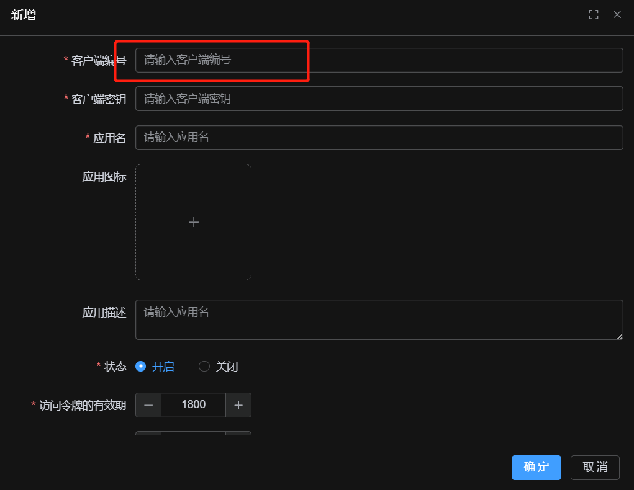Click inside the 应用描述 textarea
Image resolution: width=634 pixels, height=490 pixels.
pos(379,319)
